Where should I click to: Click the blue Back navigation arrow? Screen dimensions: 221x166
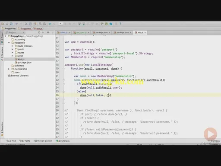pyautogui.click(x=50, y=24)
